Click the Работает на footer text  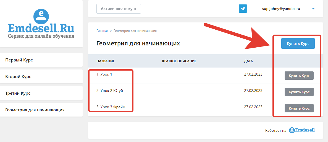[x=275, y=130]
